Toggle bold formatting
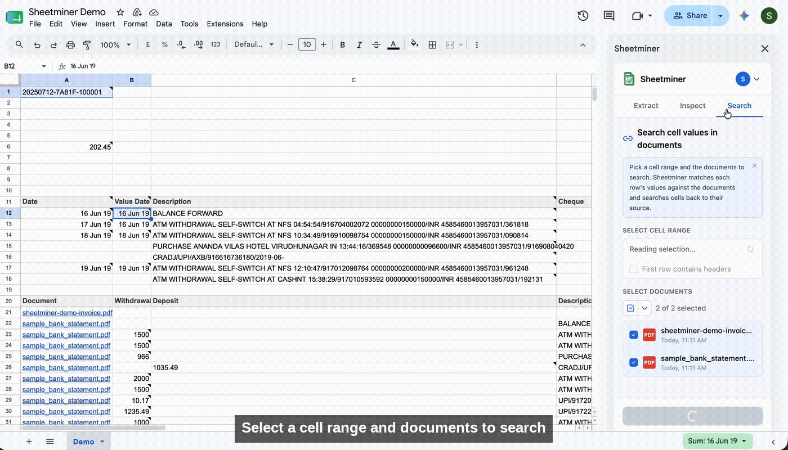 pyautogui.click(x=342, y=45)
